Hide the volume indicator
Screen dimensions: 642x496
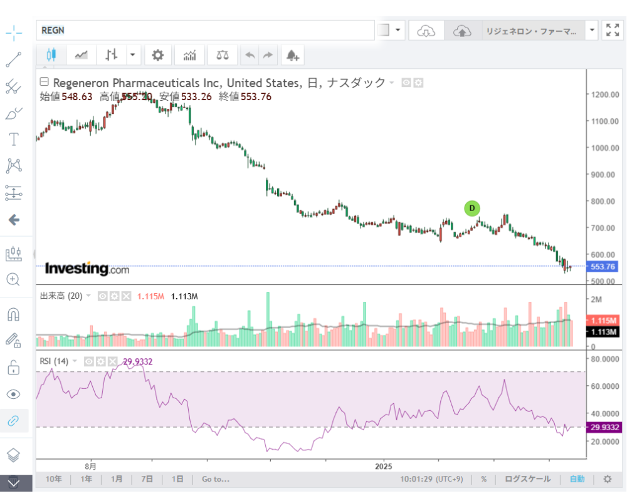pyautogui.click(x=102, y=296)
